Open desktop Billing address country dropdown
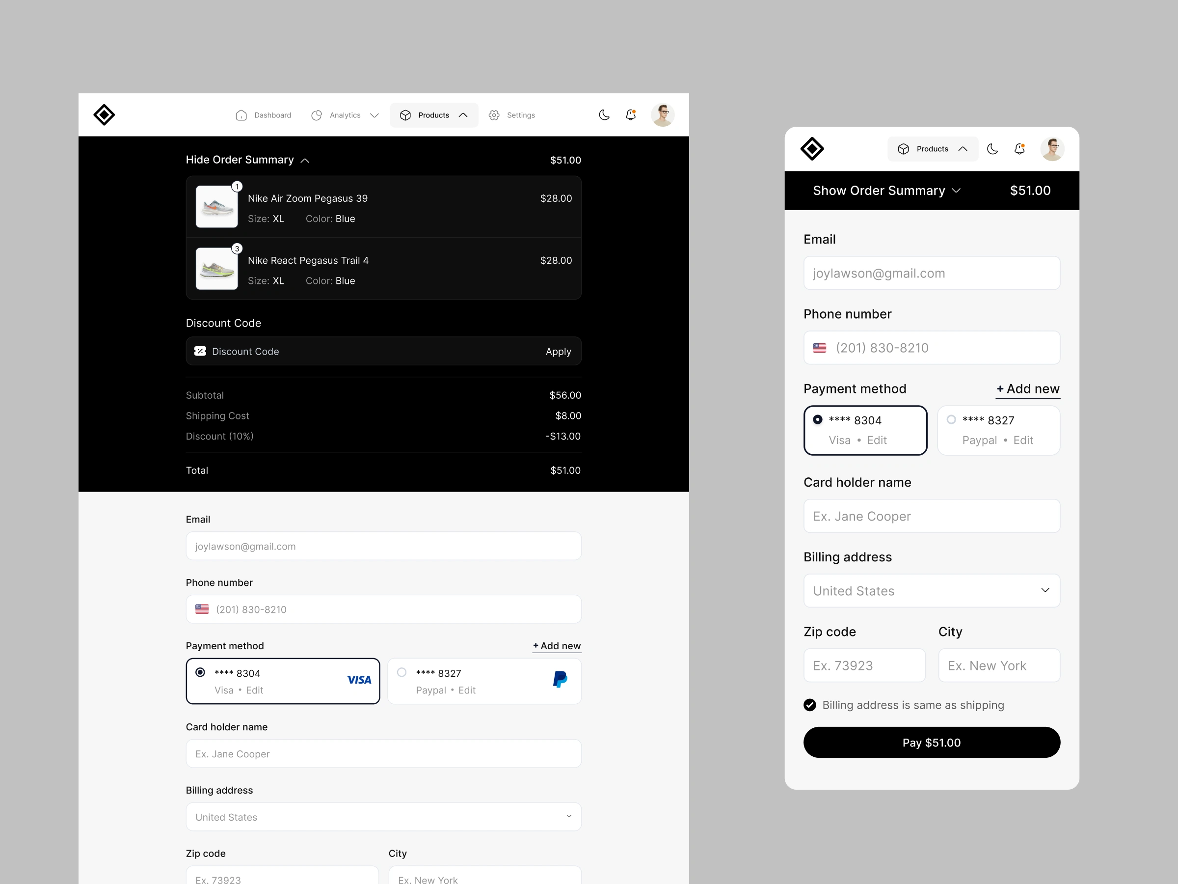The image size is (1178, 884). pos(383,817)
